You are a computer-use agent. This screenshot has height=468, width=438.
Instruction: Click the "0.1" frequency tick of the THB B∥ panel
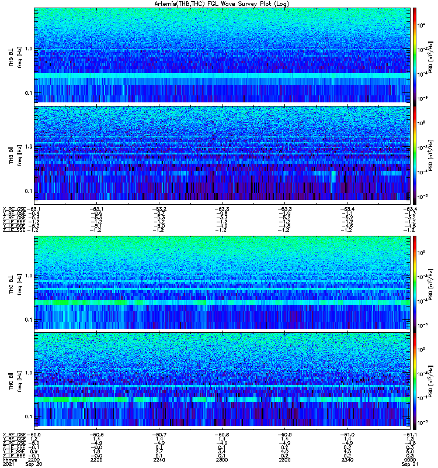coord(29,191)
